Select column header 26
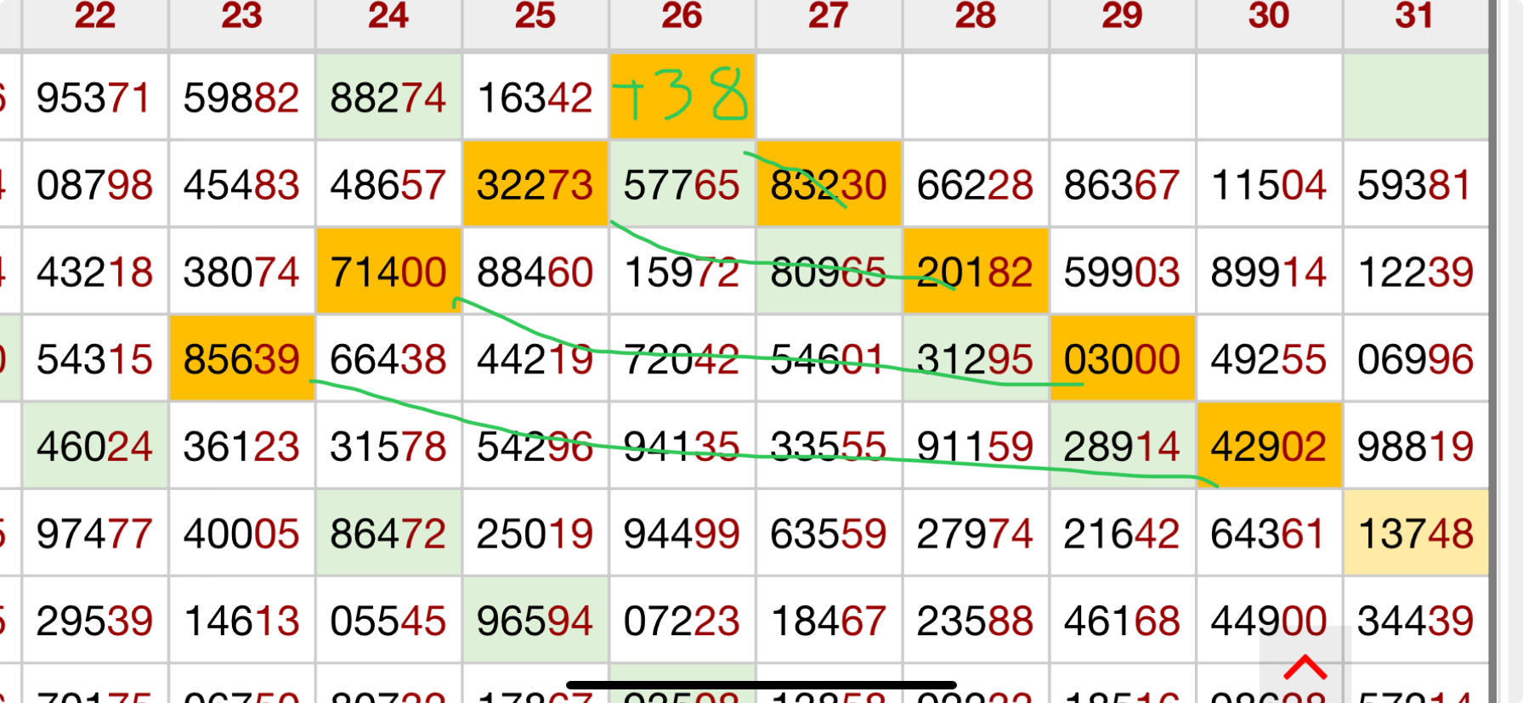The width and height of the screenshot is (1523, 703). point(682,17)
